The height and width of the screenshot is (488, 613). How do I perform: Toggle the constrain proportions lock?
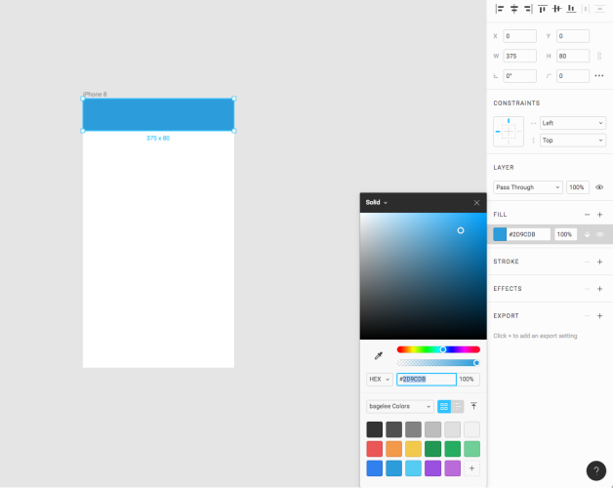[599, 56]
